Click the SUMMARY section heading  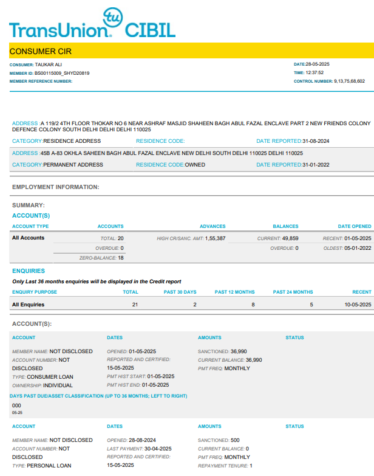coord(29,205)
